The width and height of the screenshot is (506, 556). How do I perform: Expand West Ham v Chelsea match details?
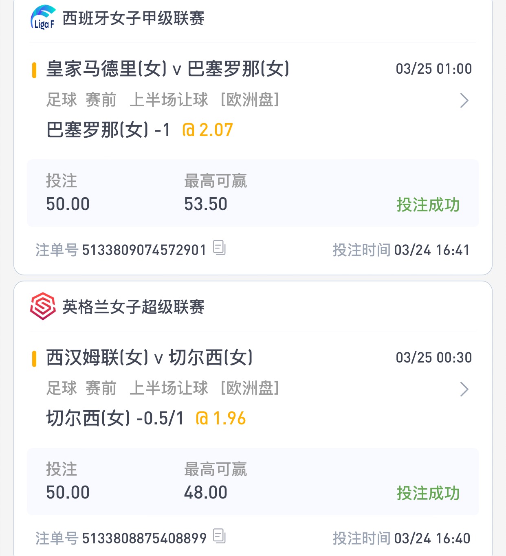tap(464, 389)
